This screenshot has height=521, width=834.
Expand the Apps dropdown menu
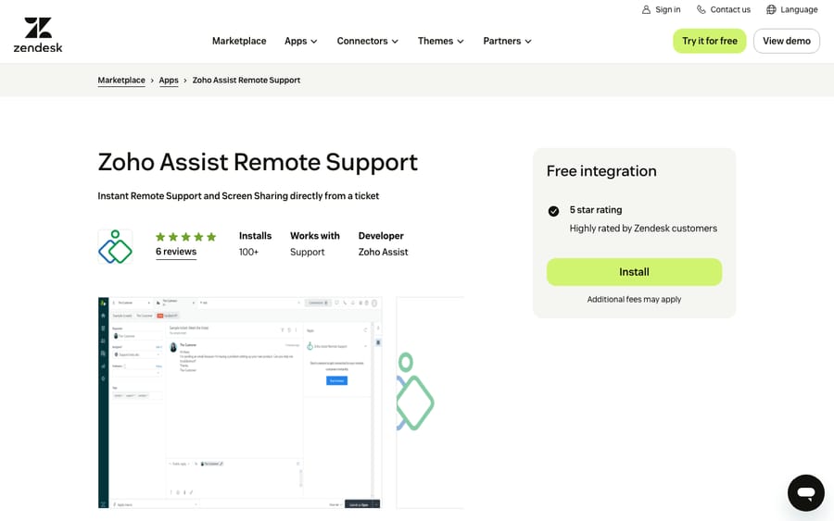(x=301, y=41)
